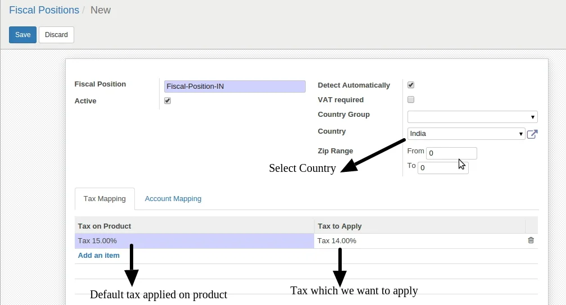Click the Tax to Apply column header
Screen dimensions: 566x305
pyautogui.click(x=339, y=226)
